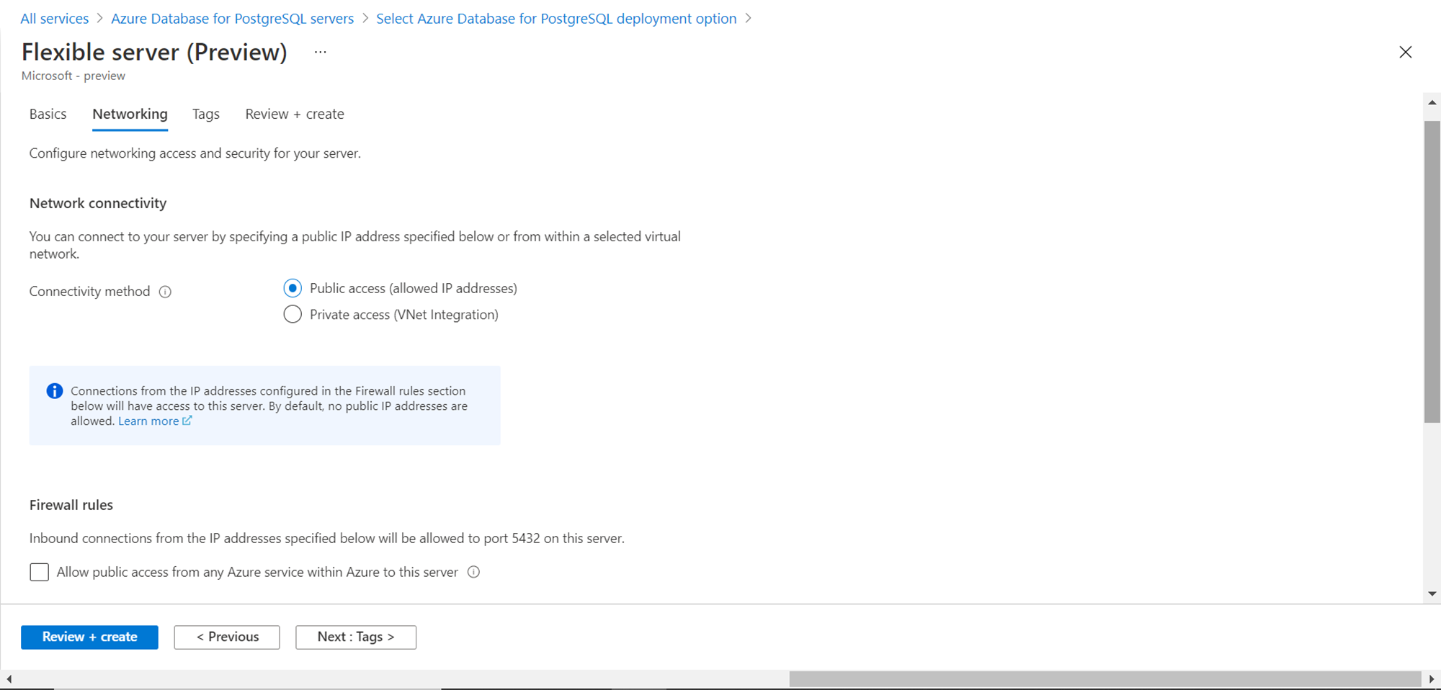Switch to the Basics tab

click(48, 114)
